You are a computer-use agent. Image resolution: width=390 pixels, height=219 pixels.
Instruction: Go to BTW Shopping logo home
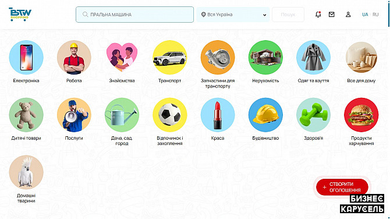[20, 14]
